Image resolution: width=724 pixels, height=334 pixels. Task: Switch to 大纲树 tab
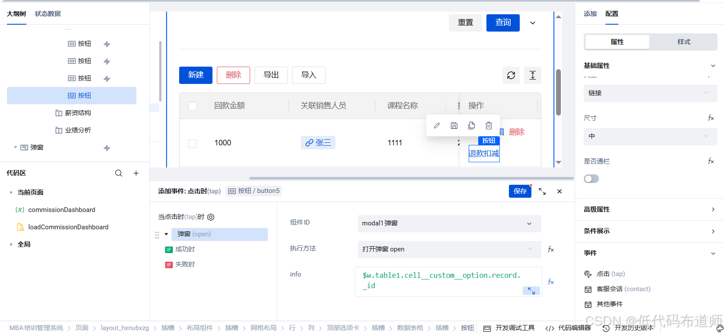point(16,14)
